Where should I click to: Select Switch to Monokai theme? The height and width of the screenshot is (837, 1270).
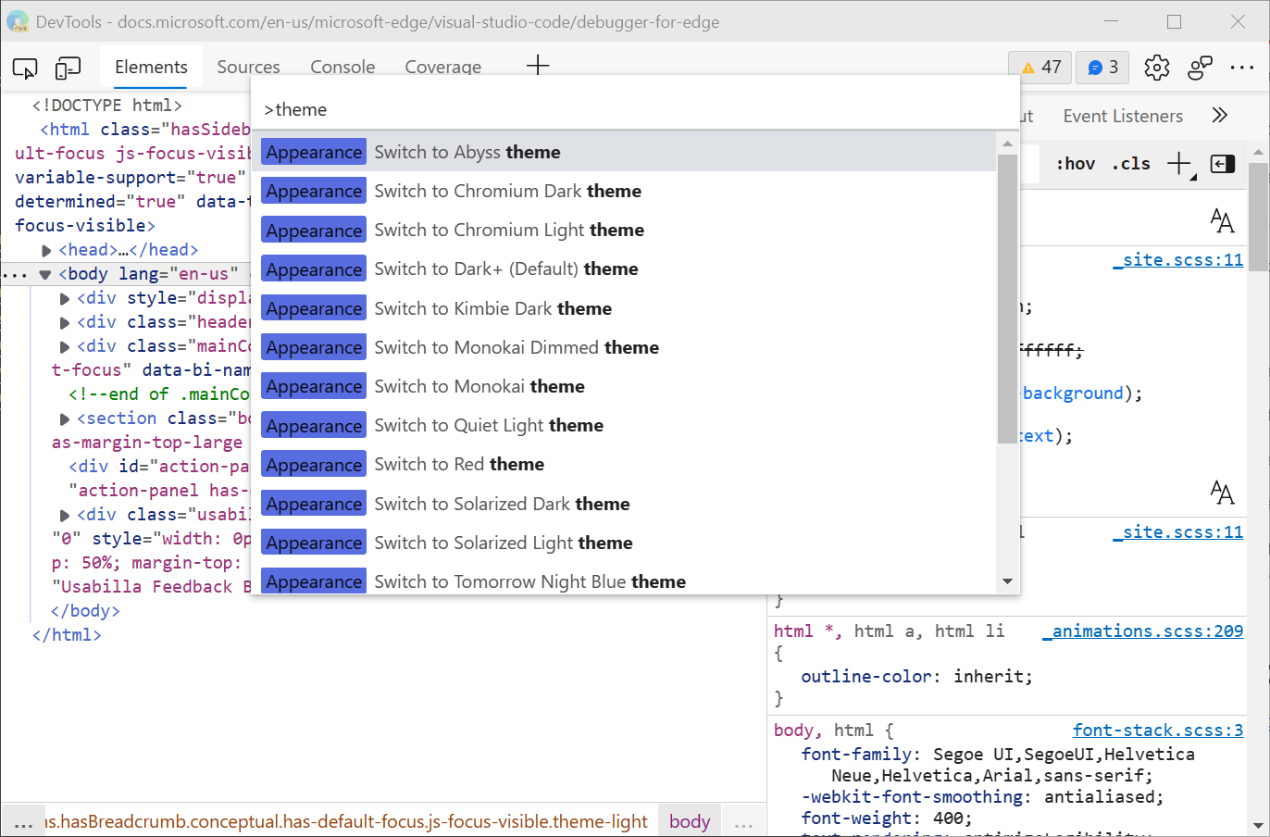point(624,386)
